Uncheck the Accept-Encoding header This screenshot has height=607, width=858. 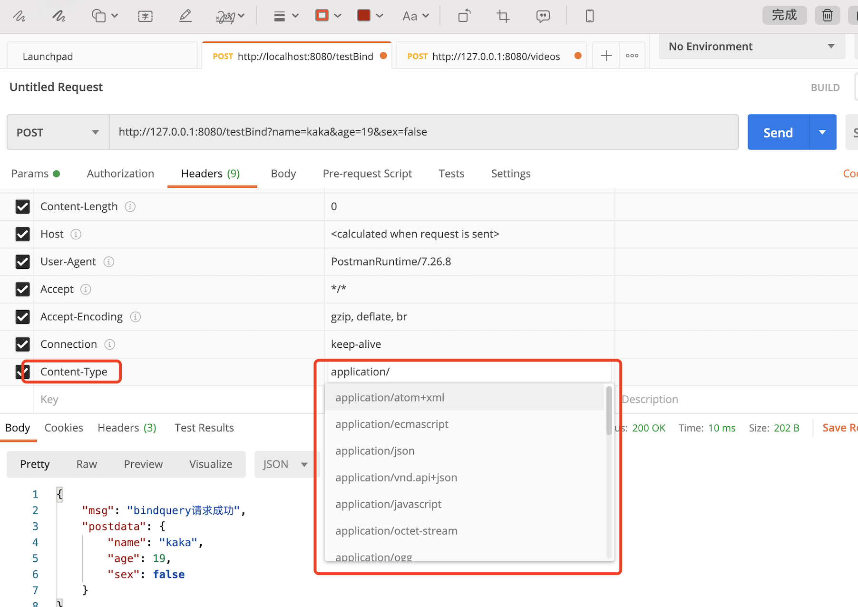tap(23, 317)
